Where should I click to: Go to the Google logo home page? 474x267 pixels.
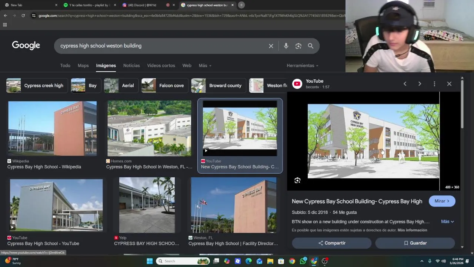[x=26, y=45]
